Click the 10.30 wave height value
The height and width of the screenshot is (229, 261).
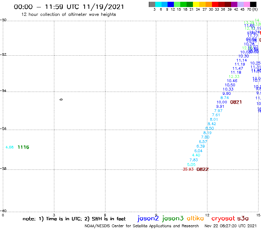tap(244, 56)
